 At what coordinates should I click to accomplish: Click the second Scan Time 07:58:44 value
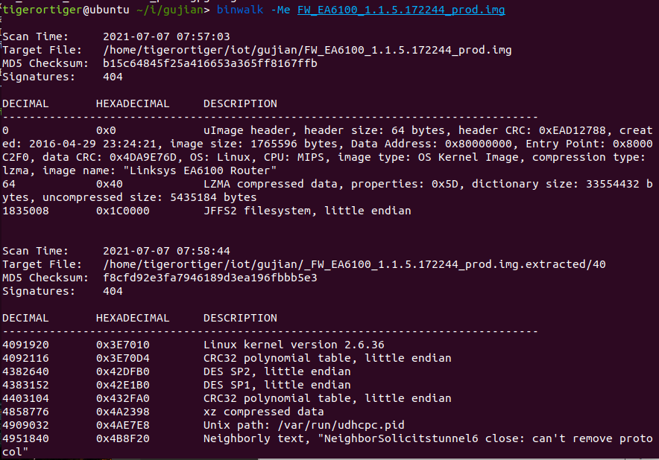pos(166,251)
